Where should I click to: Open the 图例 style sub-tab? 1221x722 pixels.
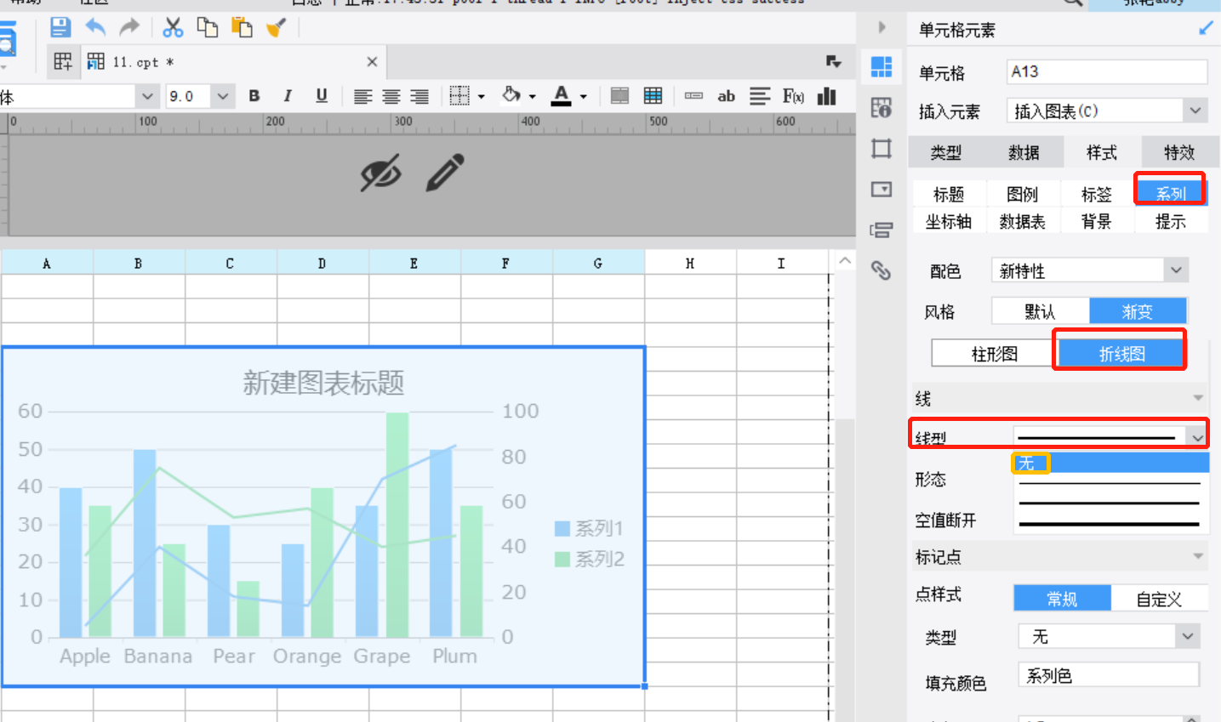pos(1023,194)
